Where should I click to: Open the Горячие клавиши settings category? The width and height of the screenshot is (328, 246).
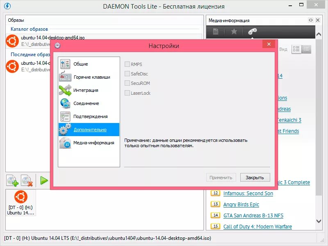click(89, 77)
